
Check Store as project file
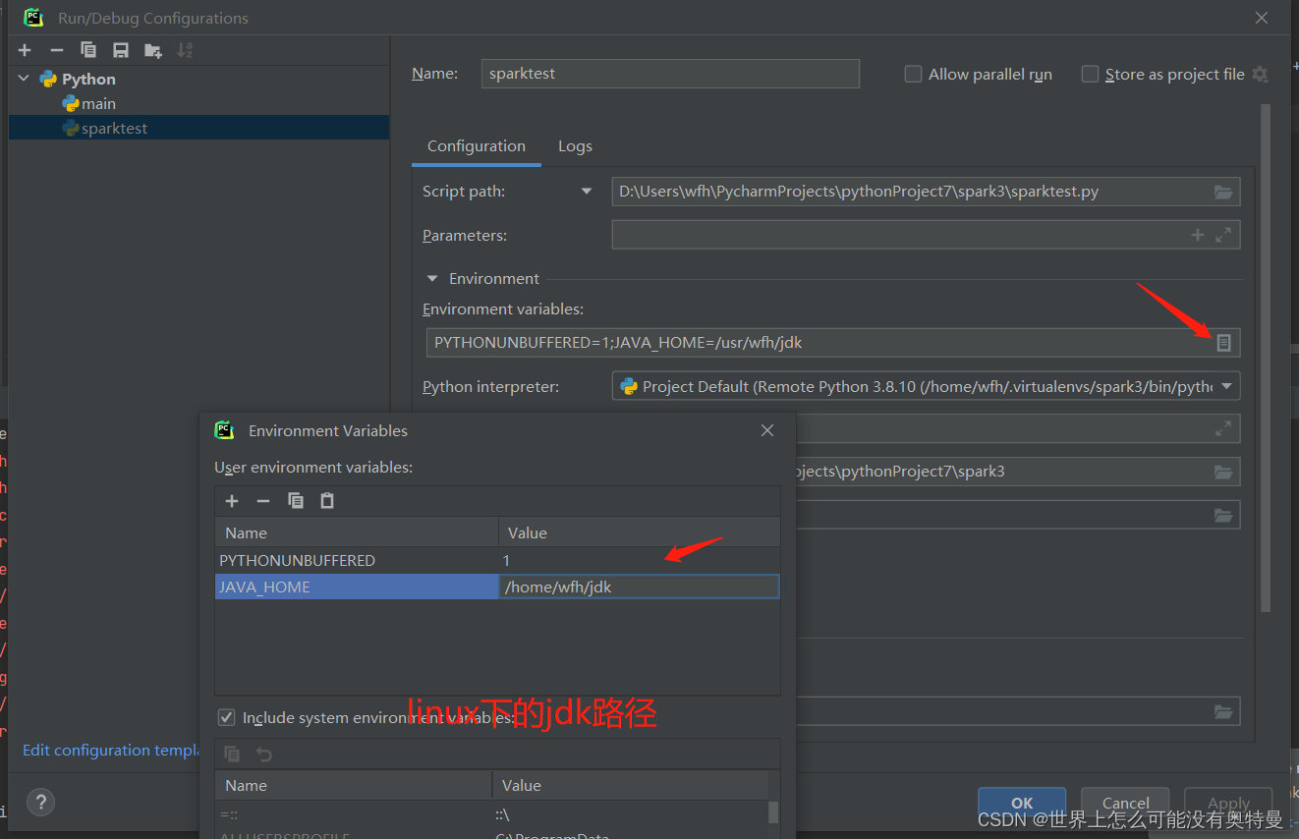(1090, 75)
